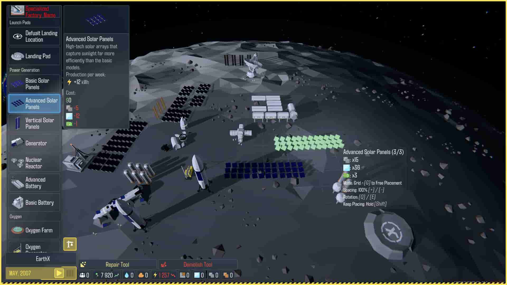Activate the Repair Tool

118,264
